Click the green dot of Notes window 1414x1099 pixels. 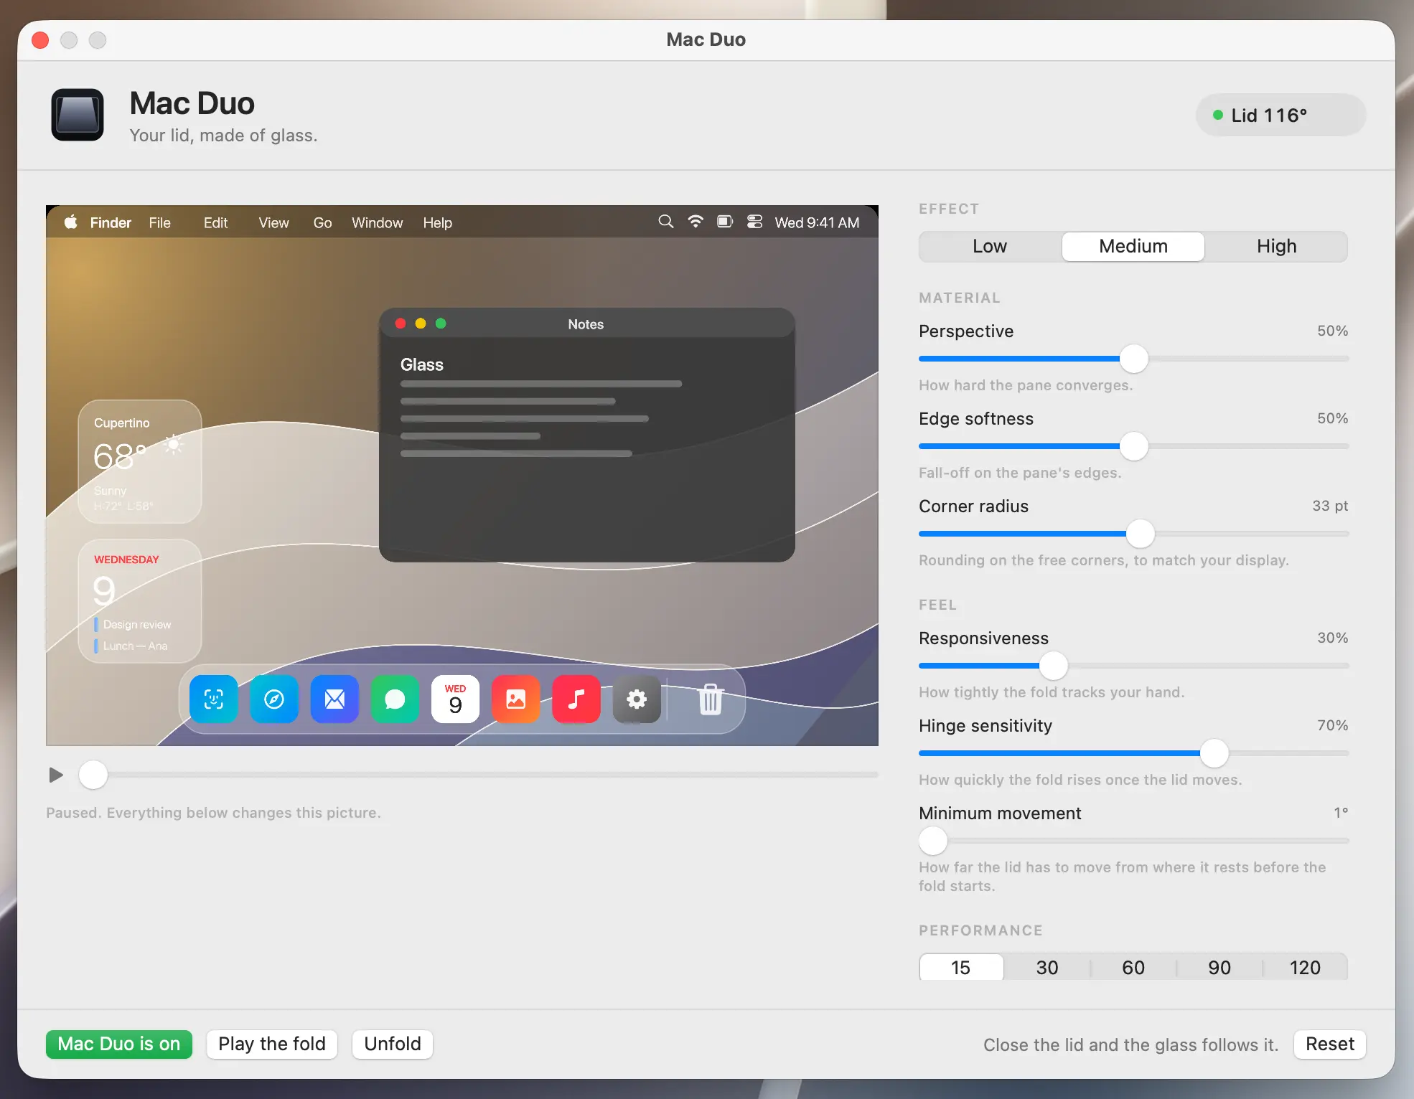coord(441,324)
